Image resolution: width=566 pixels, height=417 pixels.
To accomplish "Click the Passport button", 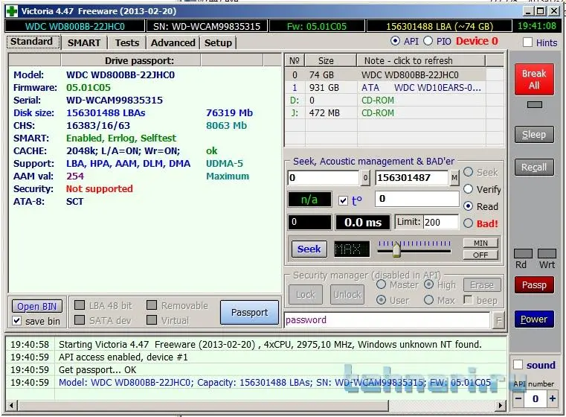I will (249, 313).
